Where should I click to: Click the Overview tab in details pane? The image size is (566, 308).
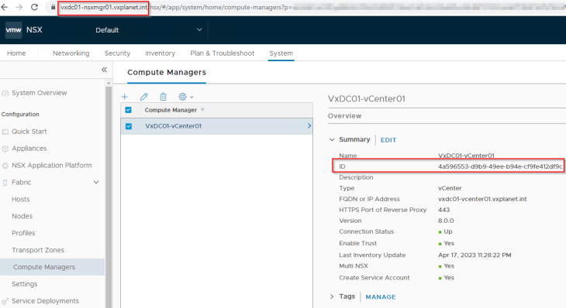[x=344, y=116]
